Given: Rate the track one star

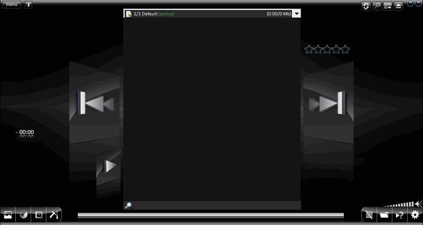Looking at the screenshot, I should pos(309,49).
